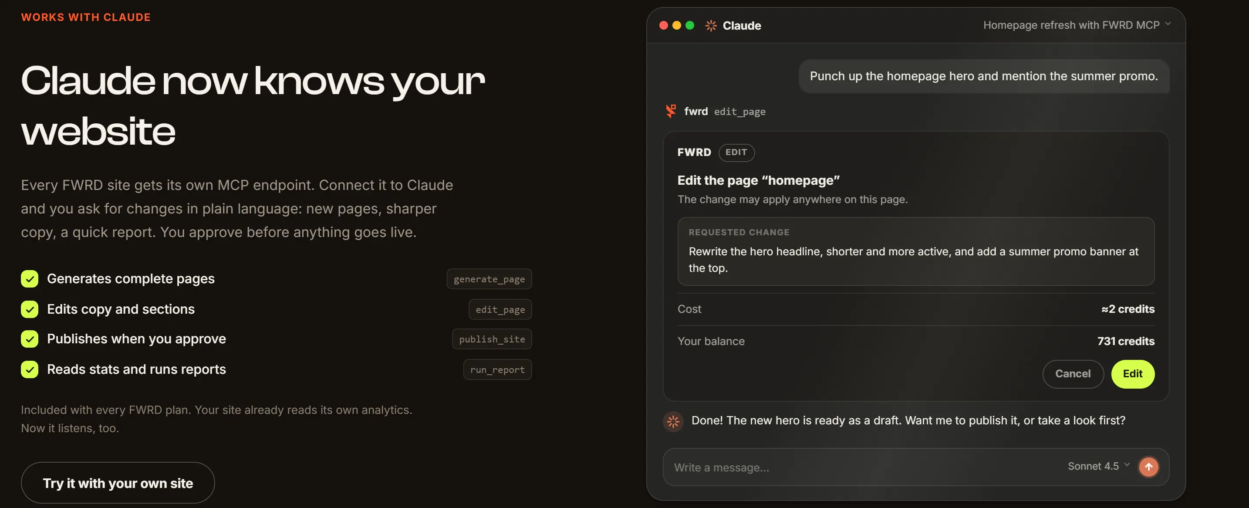1249x508 pixels.
Task: Click the edit_page code tag in the feature list
Action: [500, 310]
